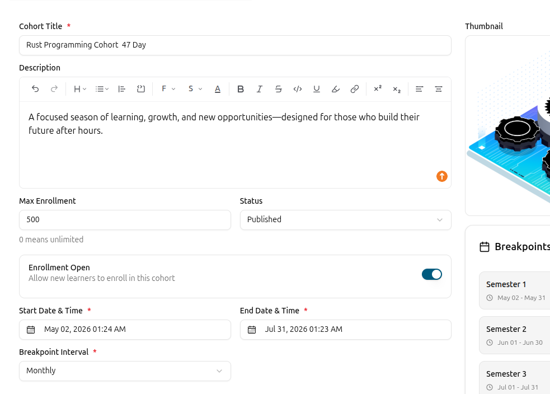Click the orange upward arrow button
Image resolution: width=550 pixels, height=394 pixels.
(x=442, y=176)
